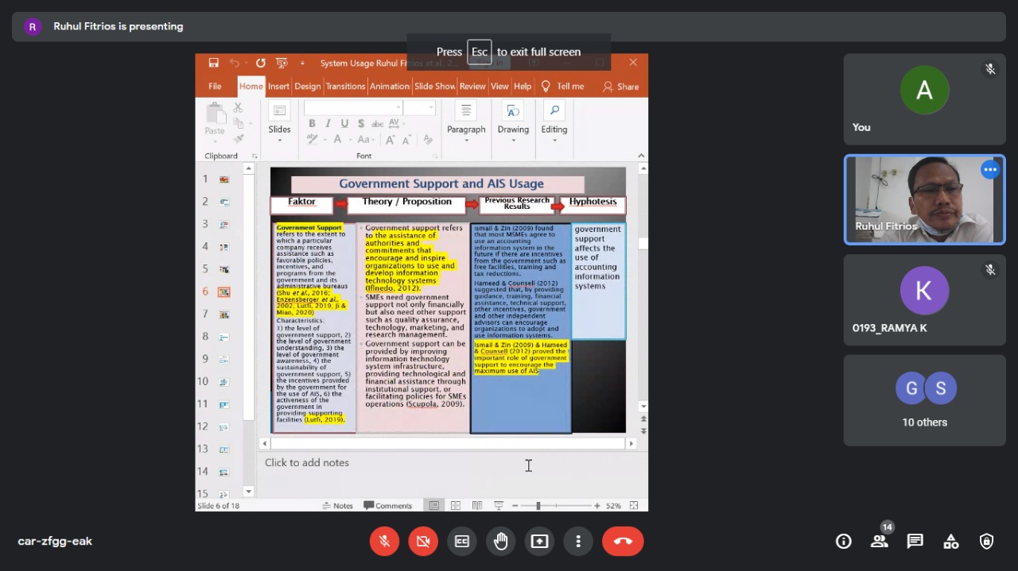Switch to Reading View in the status bar
The width and height of the screenshot is (1018, 571).
pos(476,506)
